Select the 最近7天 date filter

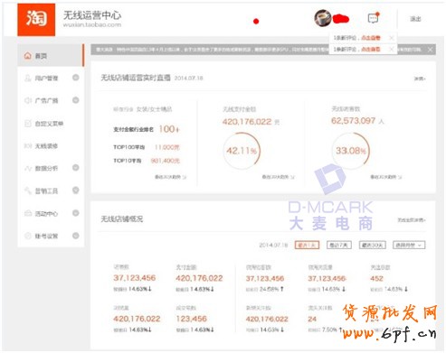tap(339, 245)
